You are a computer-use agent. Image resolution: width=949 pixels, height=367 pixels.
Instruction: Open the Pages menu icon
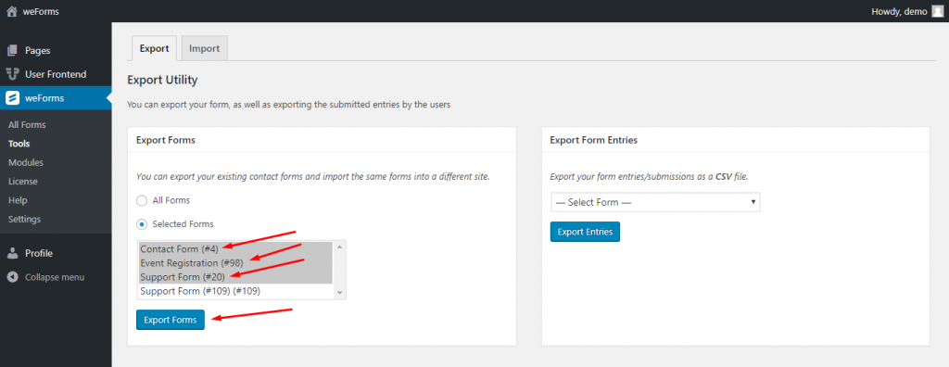point(13,51)
